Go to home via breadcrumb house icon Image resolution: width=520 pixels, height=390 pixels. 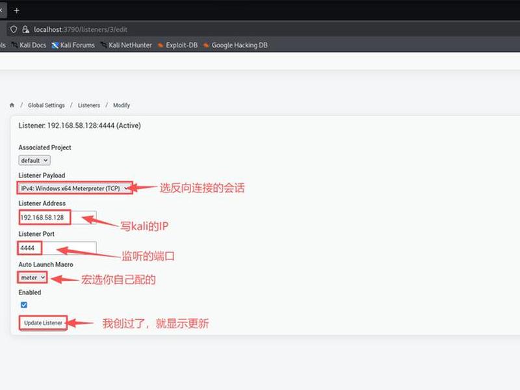(12, 105)
